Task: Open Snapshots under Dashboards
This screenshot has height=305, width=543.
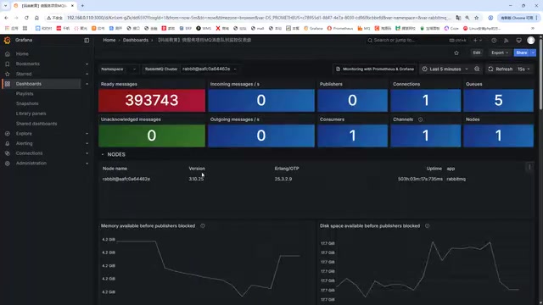Action: pyautogui.click(x=27, y=103)
